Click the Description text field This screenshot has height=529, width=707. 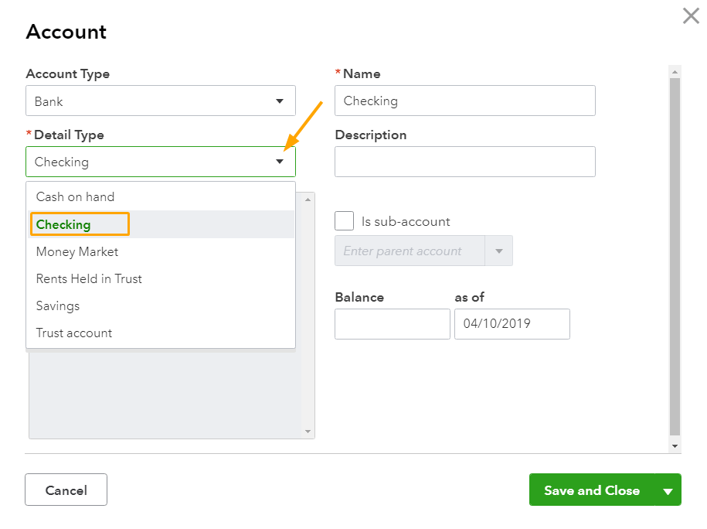pos(464,162)
